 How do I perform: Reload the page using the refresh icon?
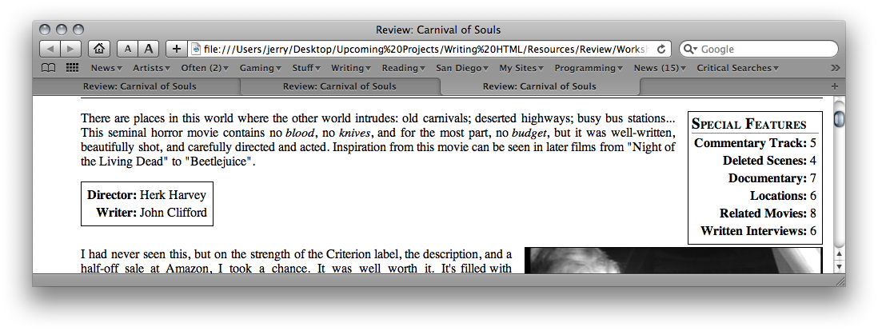[661, 50]
